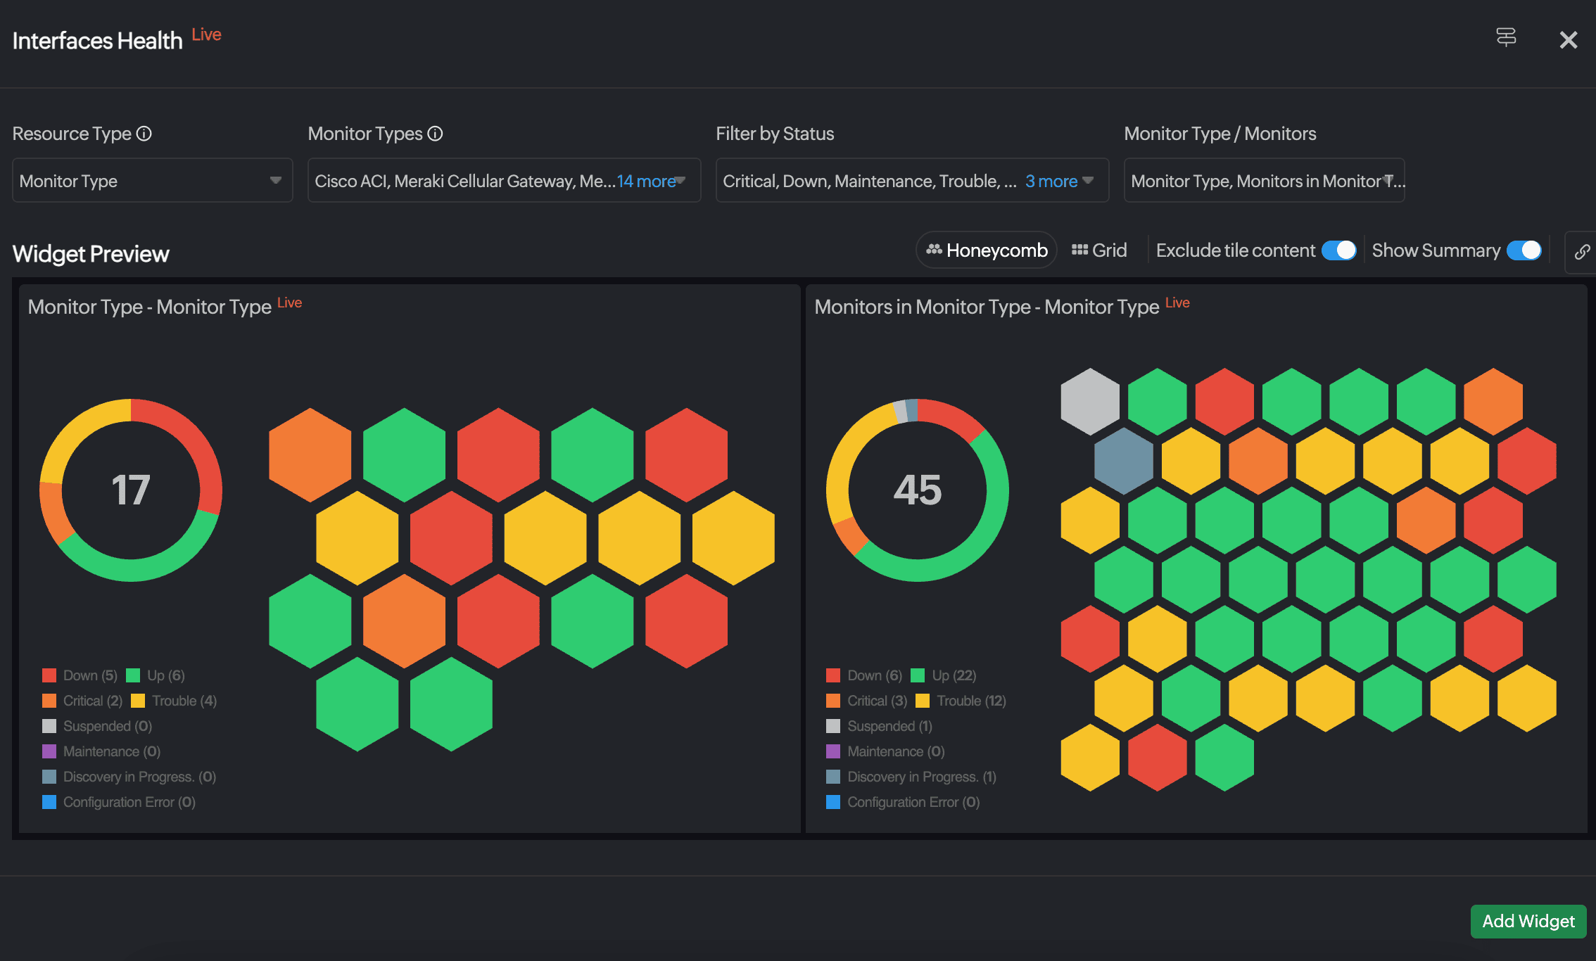
Task: Turn off Exclude tile content toggle
Action: click(1338, 250)
